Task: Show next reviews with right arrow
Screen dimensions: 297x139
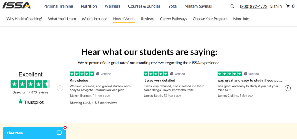Action: point(288,88)
